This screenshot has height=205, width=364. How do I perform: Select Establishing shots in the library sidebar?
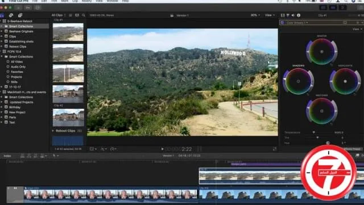[21, 42]
